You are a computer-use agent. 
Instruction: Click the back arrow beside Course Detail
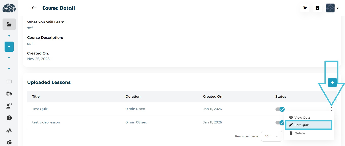[34, 8]
